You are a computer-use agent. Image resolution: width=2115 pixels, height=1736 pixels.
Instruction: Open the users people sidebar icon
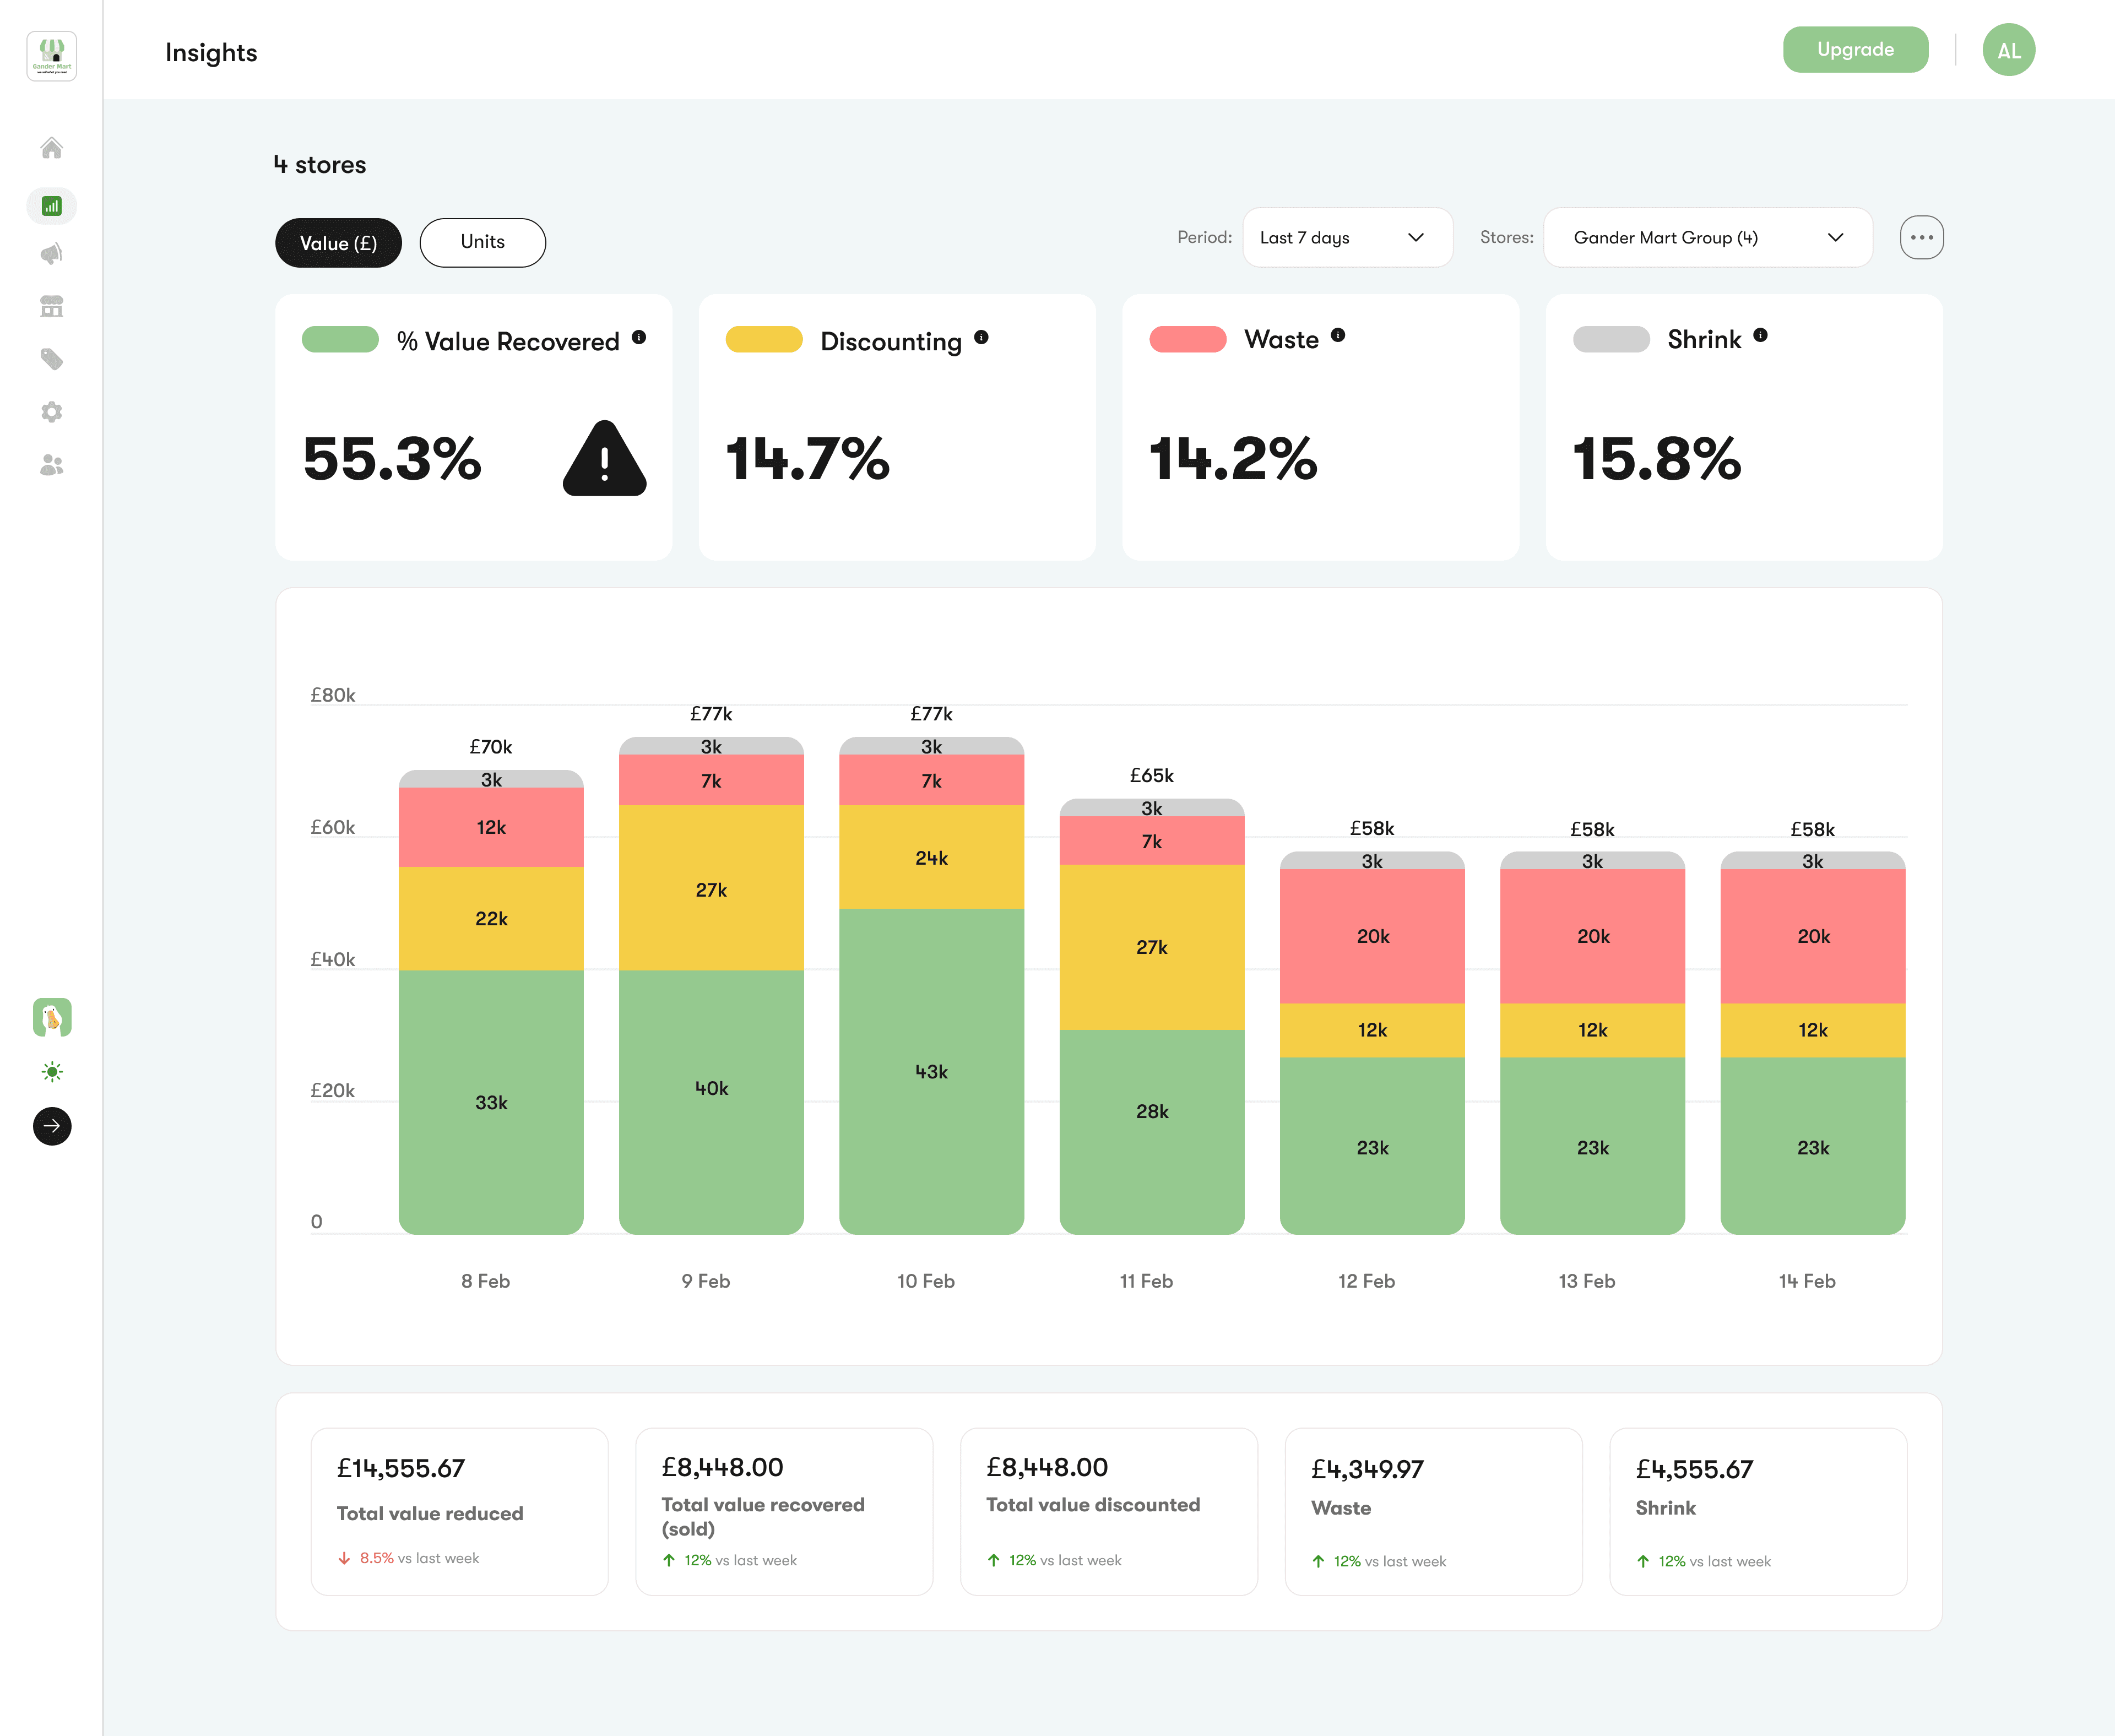(x=52, y=465)
